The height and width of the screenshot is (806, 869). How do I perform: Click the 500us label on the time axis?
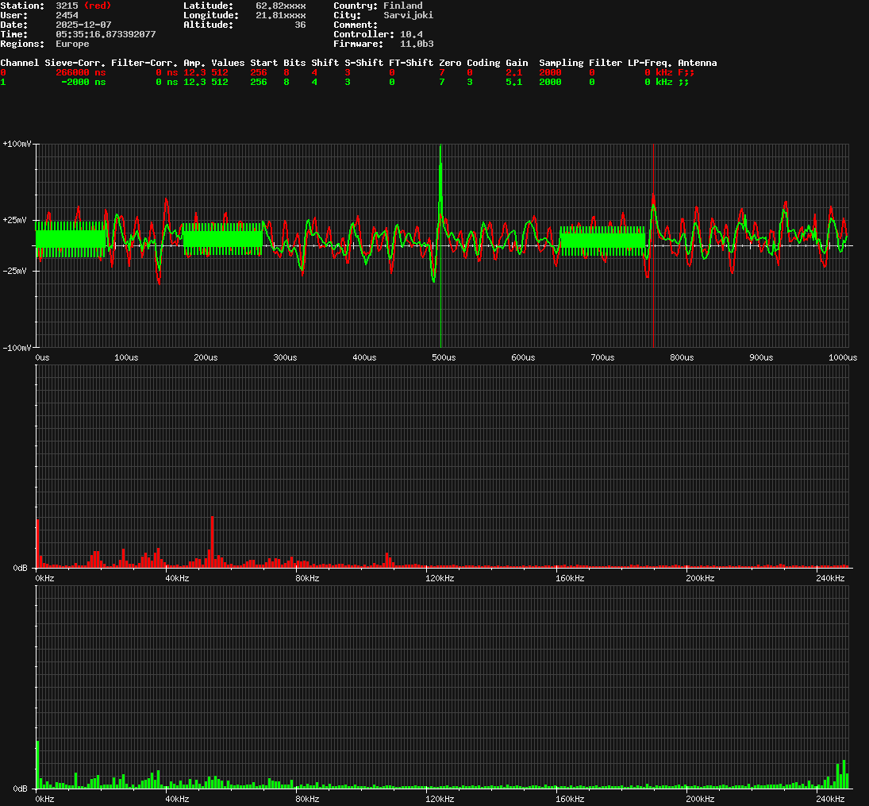tap(444, 358)
